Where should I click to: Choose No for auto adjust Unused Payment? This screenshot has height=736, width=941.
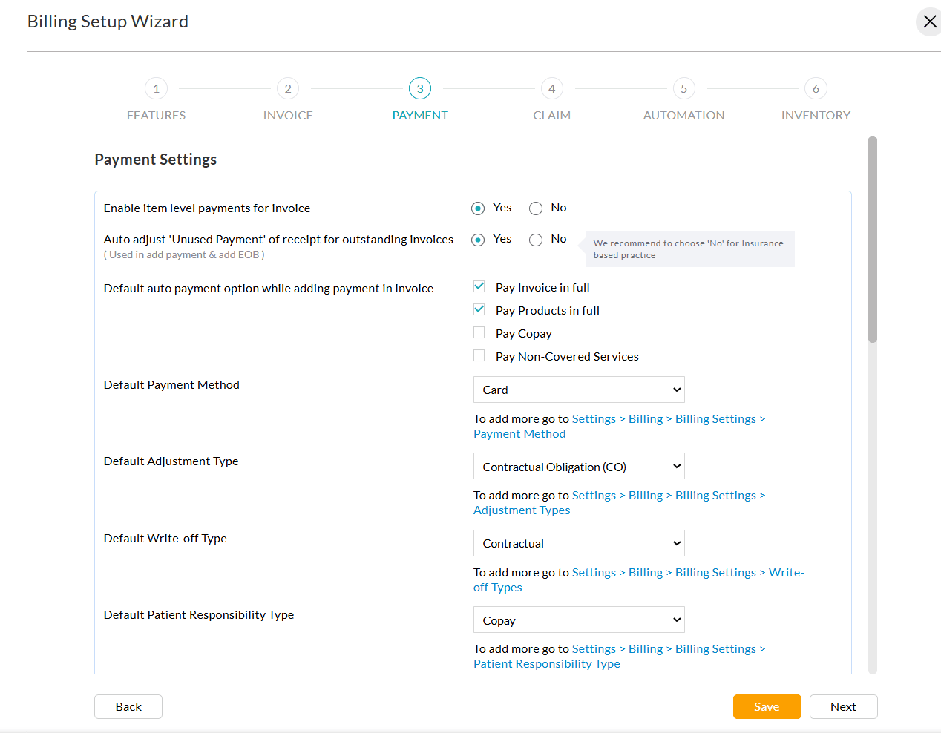536,239
